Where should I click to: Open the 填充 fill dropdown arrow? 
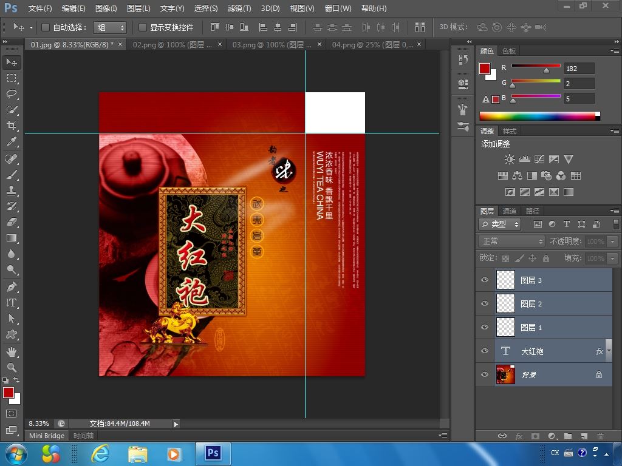pyautogui.click(x=613, y=258)
